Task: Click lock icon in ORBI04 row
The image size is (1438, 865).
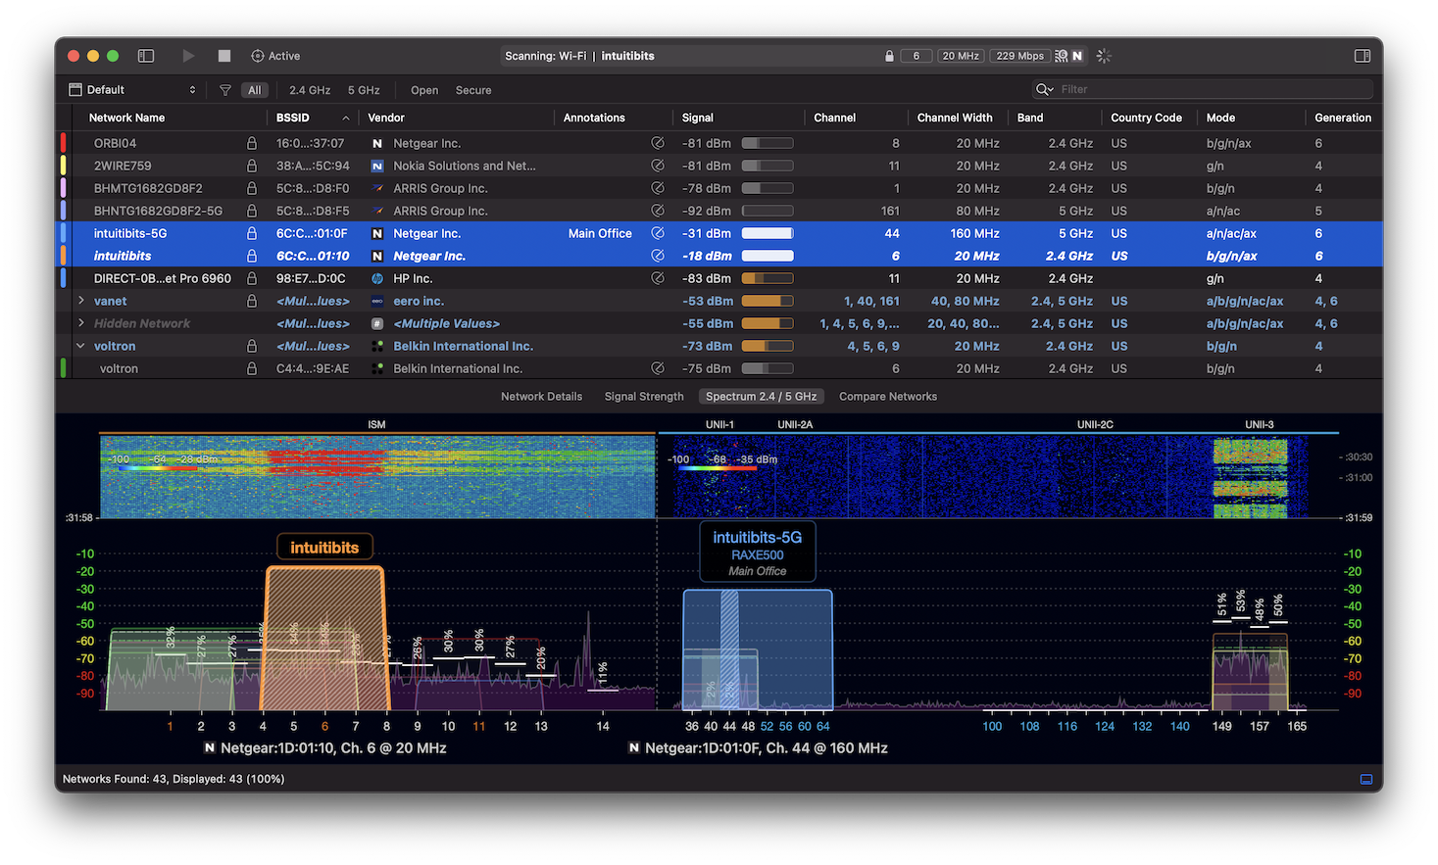Action: tap(252, 143)
